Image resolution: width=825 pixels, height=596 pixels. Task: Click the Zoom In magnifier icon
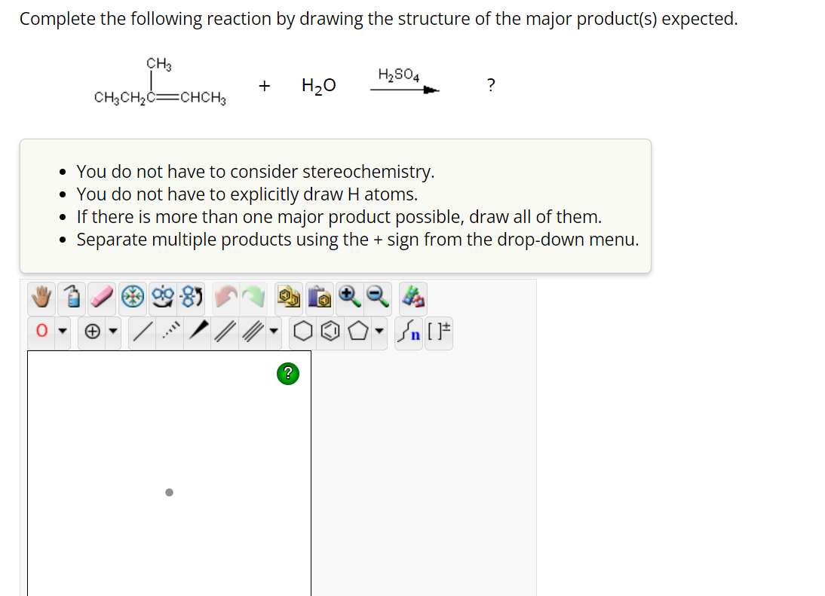tap(348, 298)
